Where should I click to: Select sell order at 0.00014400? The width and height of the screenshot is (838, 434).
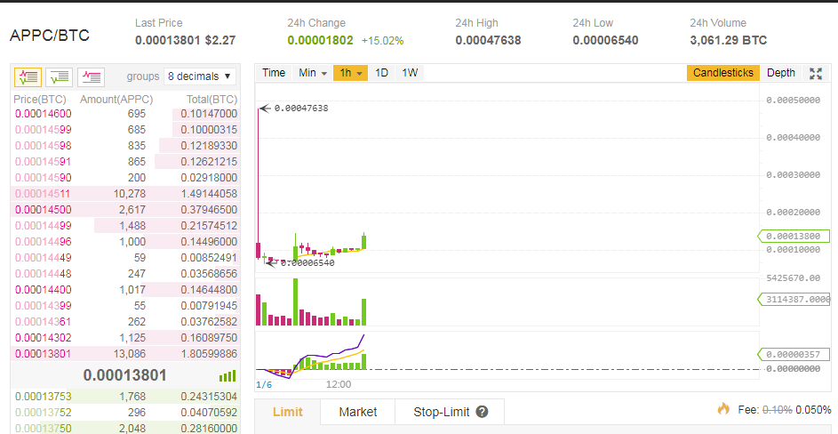125,290
